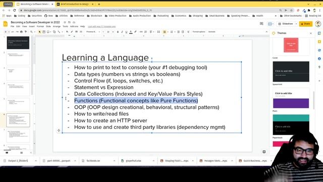
Task: Select the Spearmint theme thumbnail
Action: 291,72
